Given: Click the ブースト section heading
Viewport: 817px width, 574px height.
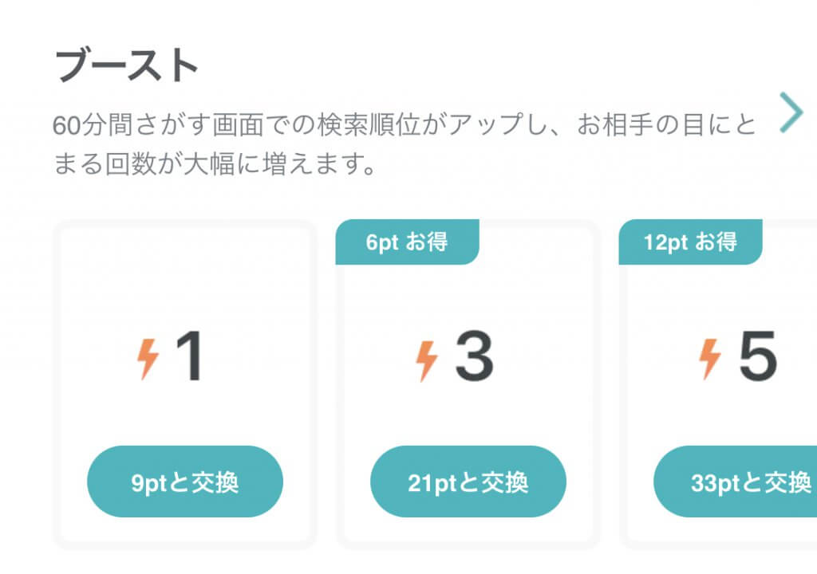Looking at the screenshot, I should click(x=126, y=67).
